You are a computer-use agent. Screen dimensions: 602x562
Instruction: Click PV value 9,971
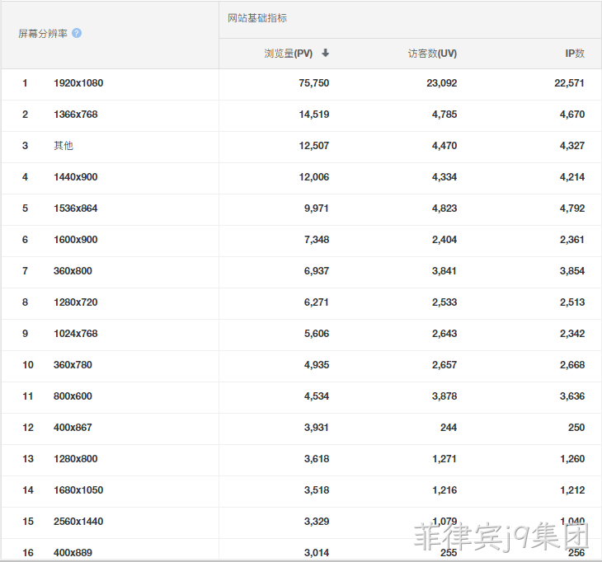(317, 208)
